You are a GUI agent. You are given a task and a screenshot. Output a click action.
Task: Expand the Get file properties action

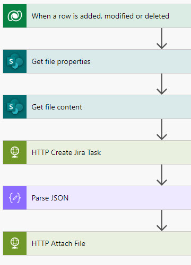(97, 61)
